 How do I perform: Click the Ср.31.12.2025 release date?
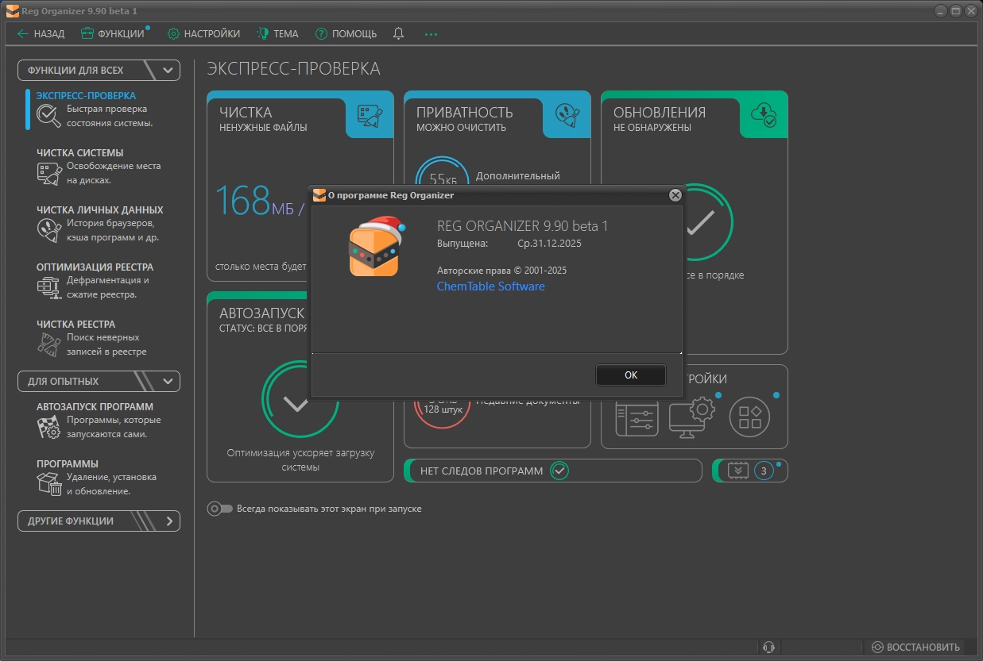coord(549,244)
